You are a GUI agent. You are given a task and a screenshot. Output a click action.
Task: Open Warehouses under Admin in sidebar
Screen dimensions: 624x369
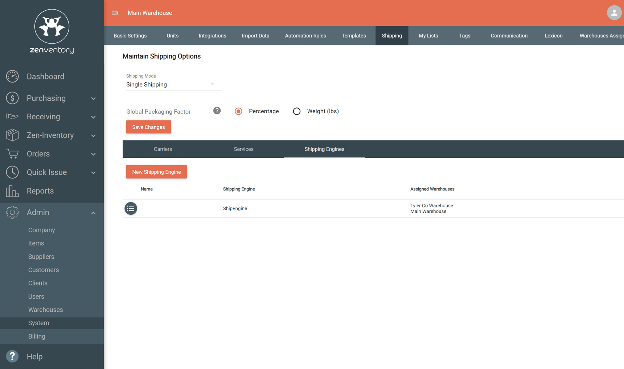(46, 309)
